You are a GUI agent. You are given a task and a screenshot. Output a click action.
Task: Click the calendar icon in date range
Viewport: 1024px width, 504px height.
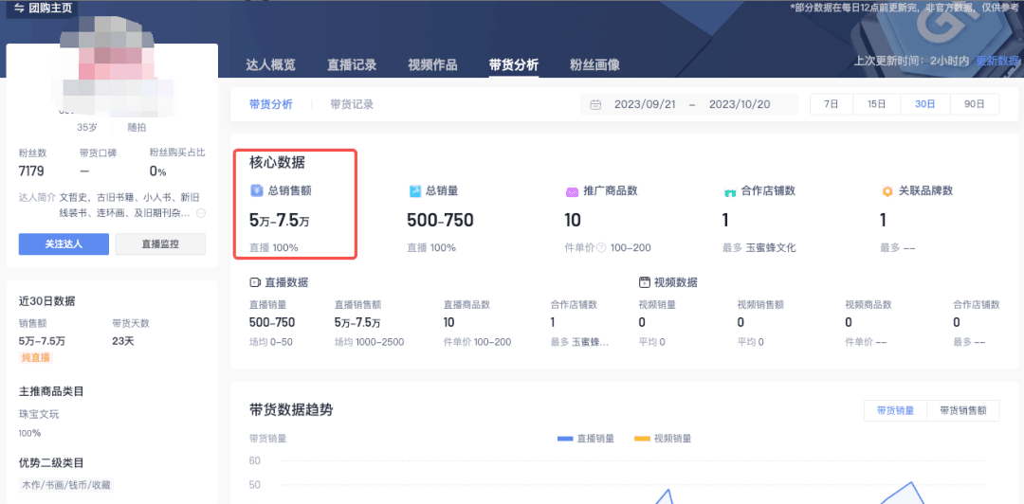(x=595, y=104)
